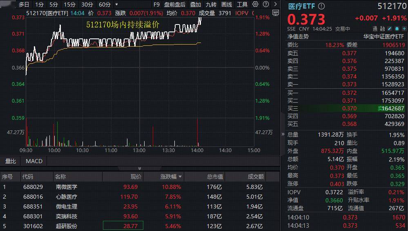This screenshot has width=408, height=231.
Task: Open the 涨跌幅 column sort arrow
Action: tap(180, 177)
